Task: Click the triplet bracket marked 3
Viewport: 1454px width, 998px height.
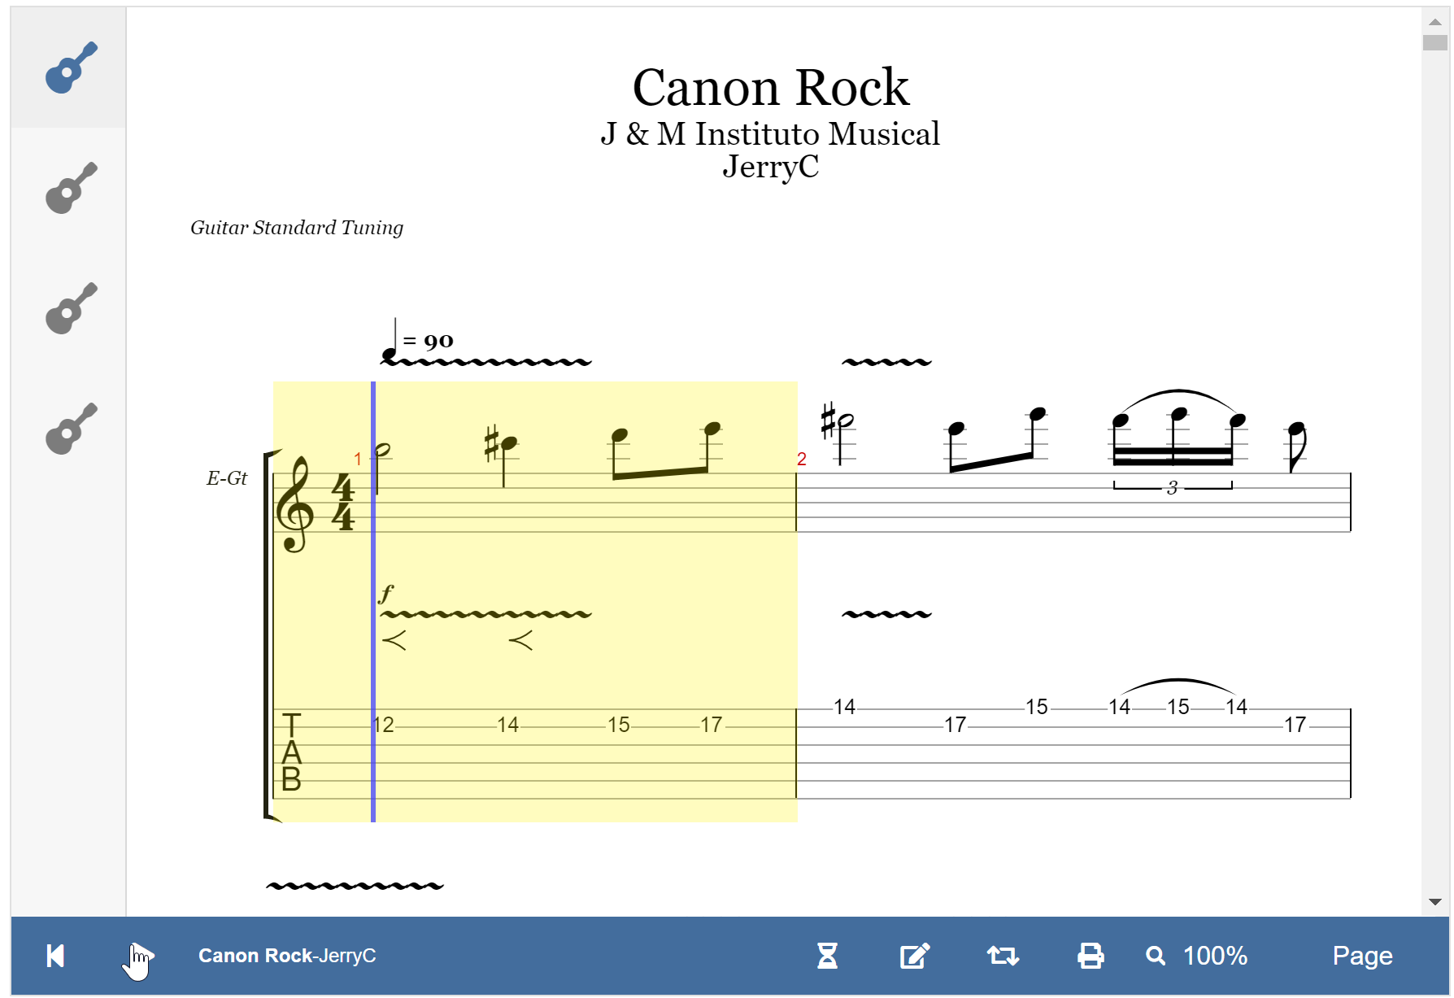Action: [x=1173, y=487]
